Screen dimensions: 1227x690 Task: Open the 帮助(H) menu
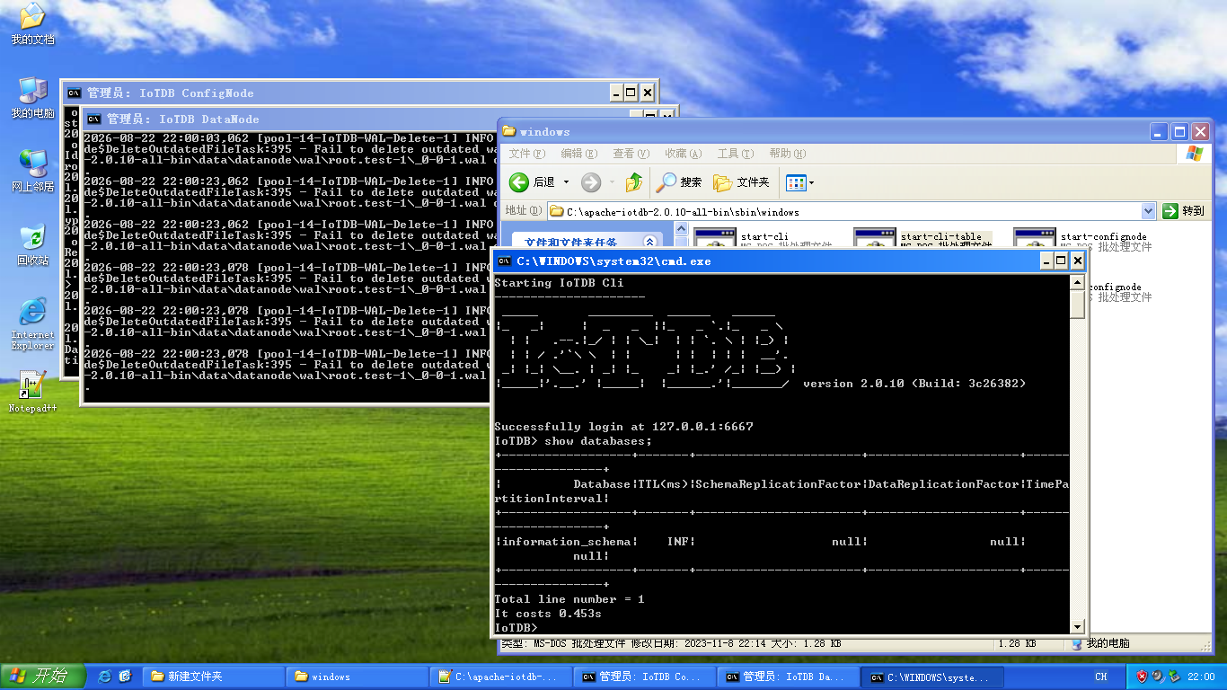(787, 154)
